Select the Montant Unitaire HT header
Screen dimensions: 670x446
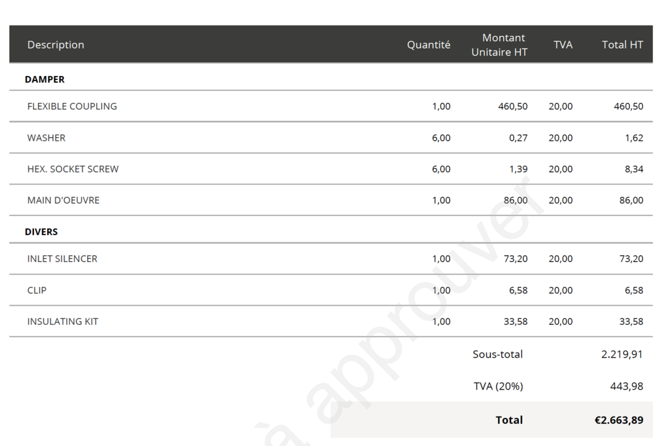(x=500, y=45)
